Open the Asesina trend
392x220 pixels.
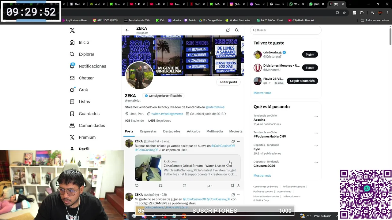(x=259, y=120)
